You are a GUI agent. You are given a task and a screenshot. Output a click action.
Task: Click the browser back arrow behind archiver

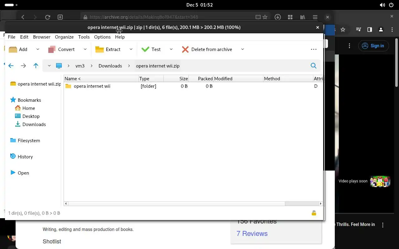tap(23, 17)
